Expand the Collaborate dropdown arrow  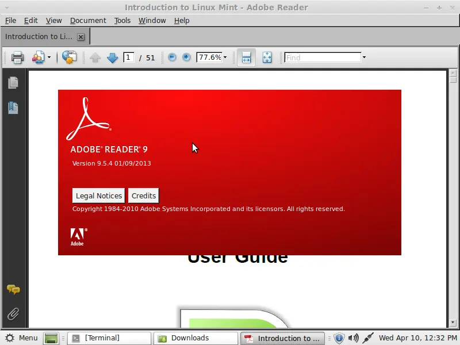point(49,57)
